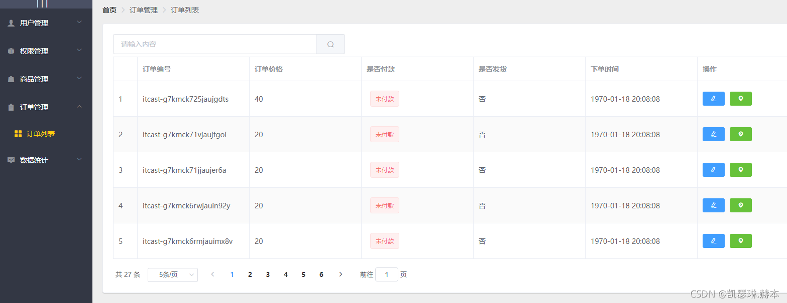Click 订单管理 breadcrumb

(x=144, y=10)
